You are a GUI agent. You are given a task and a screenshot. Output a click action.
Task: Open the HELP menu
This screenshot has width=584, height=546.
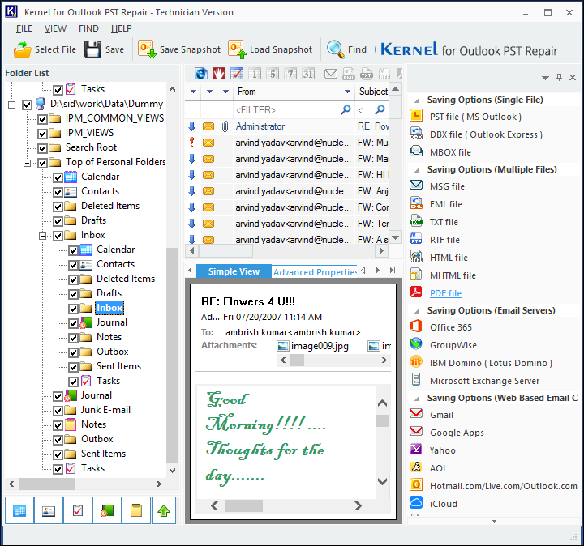[121, 28]
